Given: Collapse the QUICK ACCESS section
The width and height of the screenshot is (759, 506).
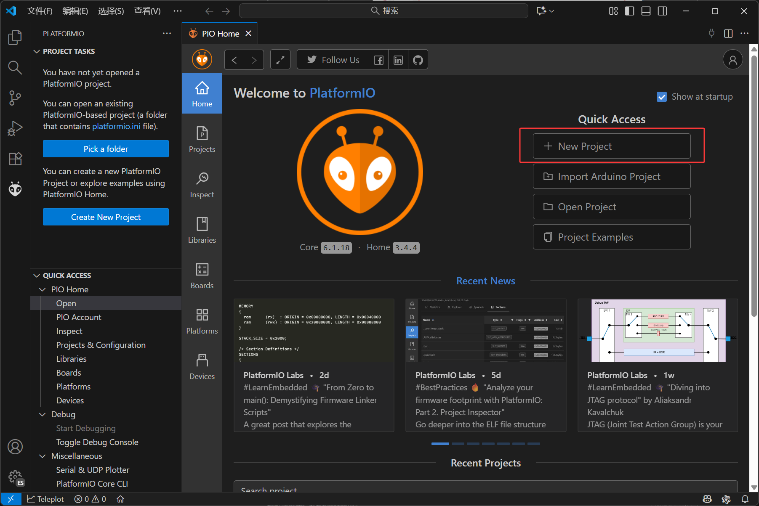Looking at the screenshot, I should coord(37,276).
